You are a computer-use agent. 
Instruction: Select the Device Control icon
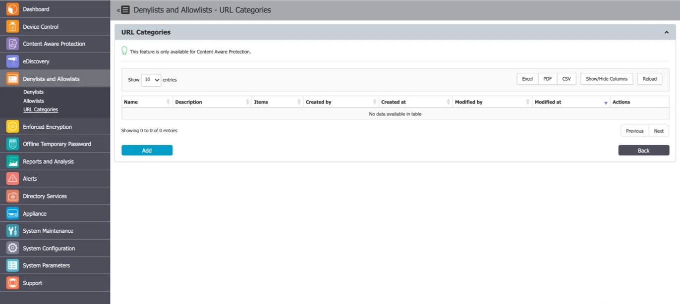pos(13,27)
